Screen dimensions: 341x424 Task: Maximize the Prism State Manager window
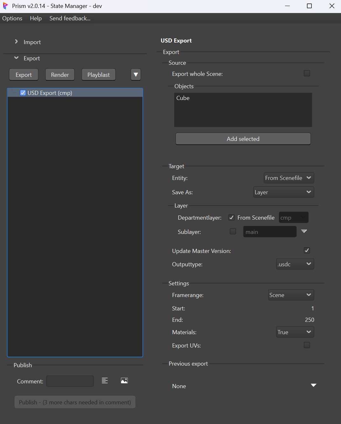pos(309,6)
